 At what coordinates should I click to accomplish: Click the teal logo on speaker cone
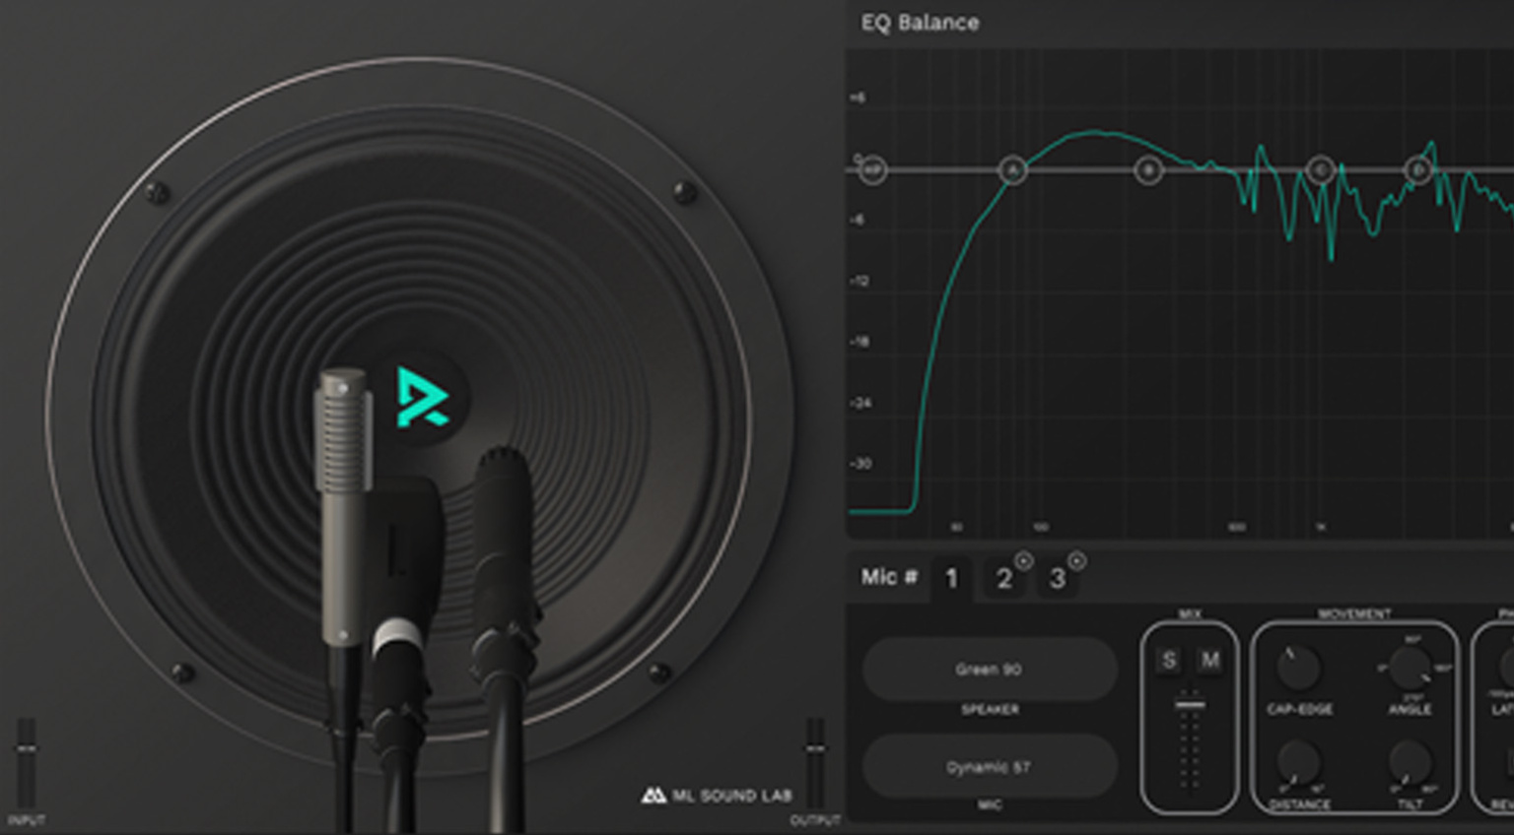coord(422,398)
